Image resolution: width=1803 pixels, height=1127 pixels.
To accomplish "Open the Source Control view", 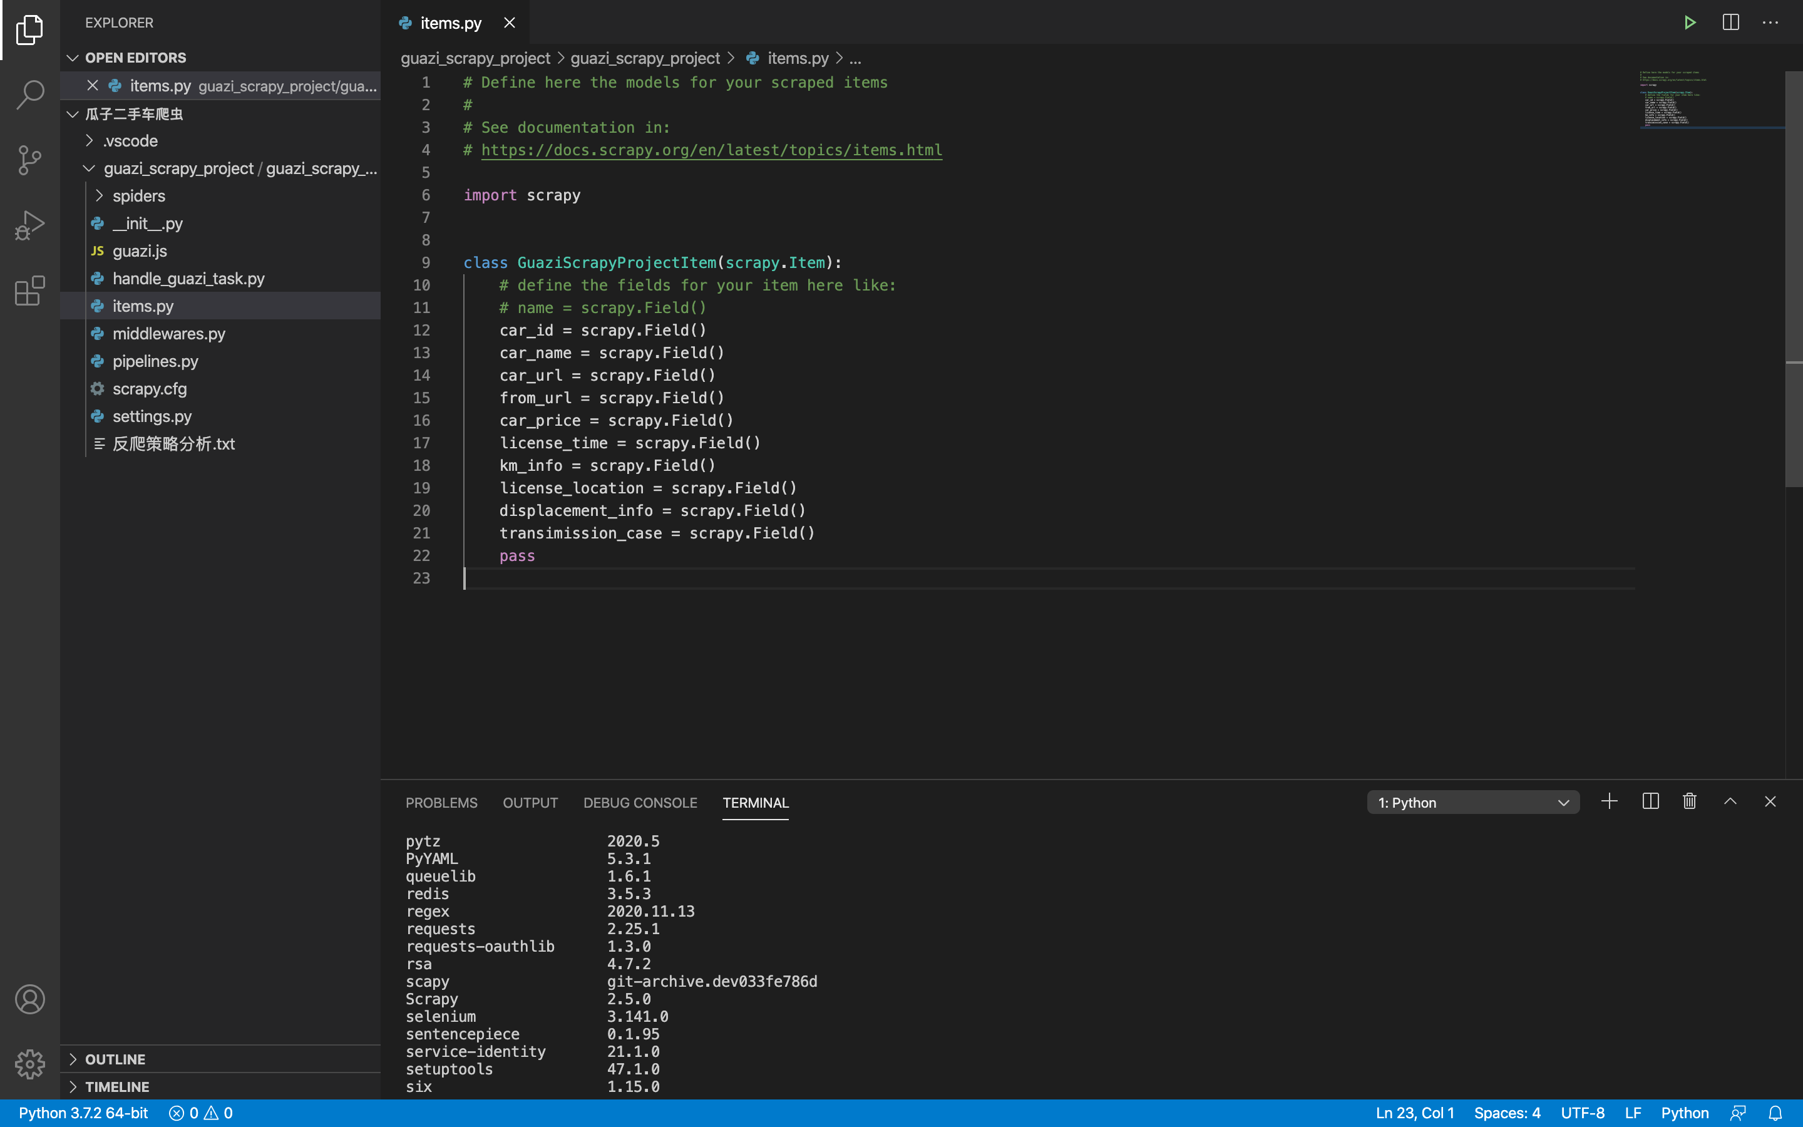I will (30, 160).
